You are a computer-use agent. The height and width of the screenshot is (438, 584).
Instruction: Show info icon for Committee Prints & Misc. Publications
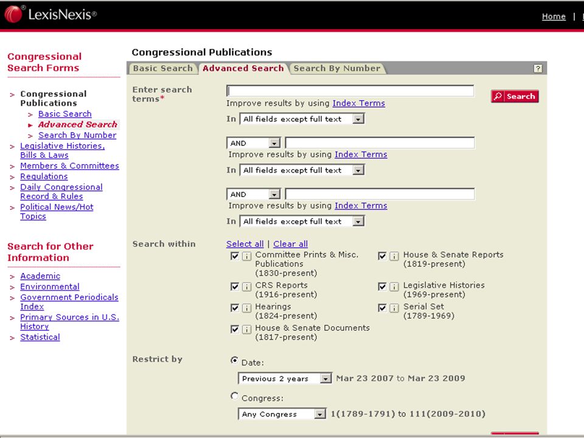(x=246, y=256)
